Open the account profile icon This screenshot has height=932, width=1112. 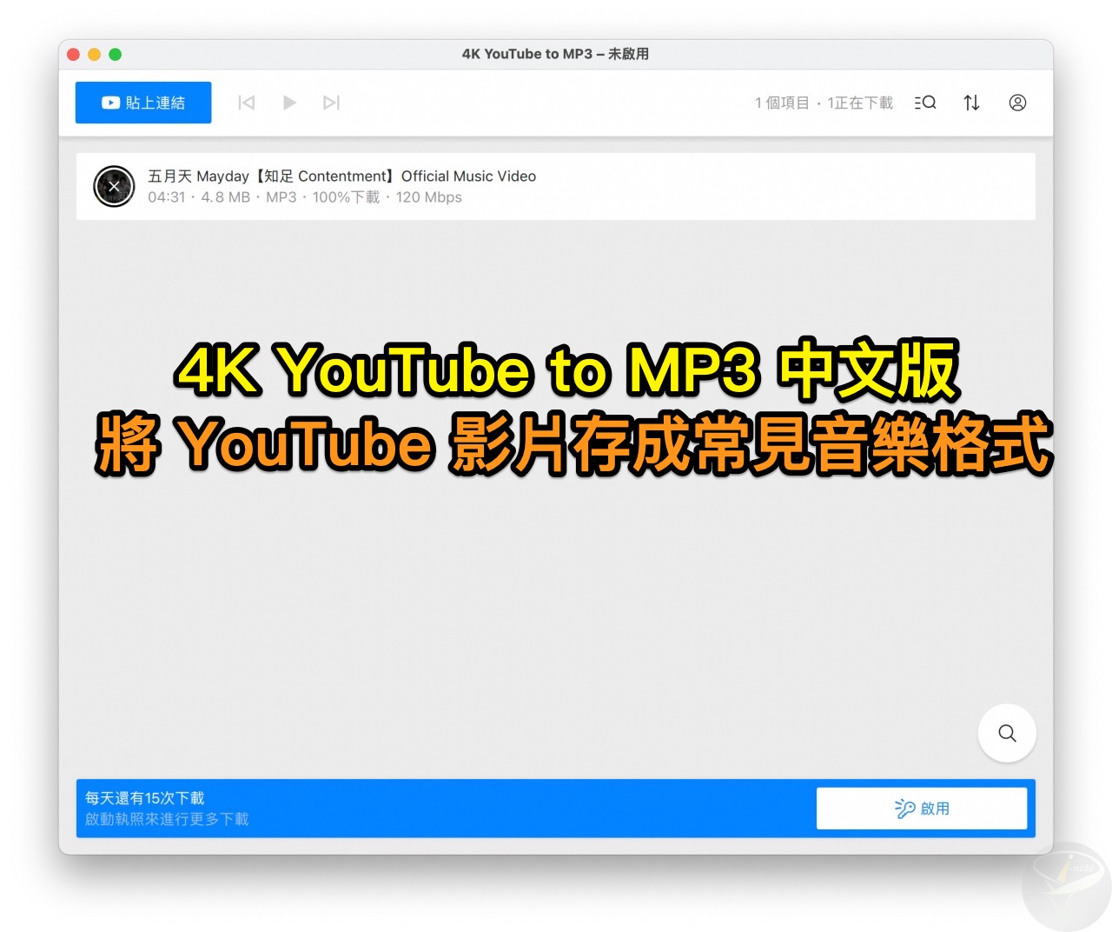(1017, 103)
